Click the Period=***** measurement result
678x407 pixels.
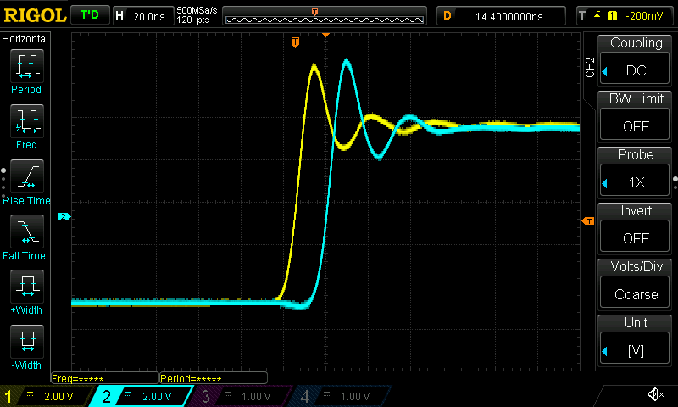tap(214, 378)
